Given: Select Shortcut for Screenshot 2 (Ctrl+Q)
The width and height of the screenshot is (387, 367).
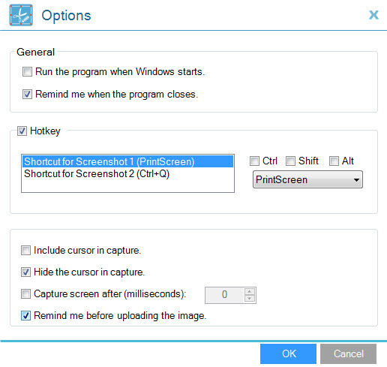Looking at the screenshot, I should tap(127, 173).
